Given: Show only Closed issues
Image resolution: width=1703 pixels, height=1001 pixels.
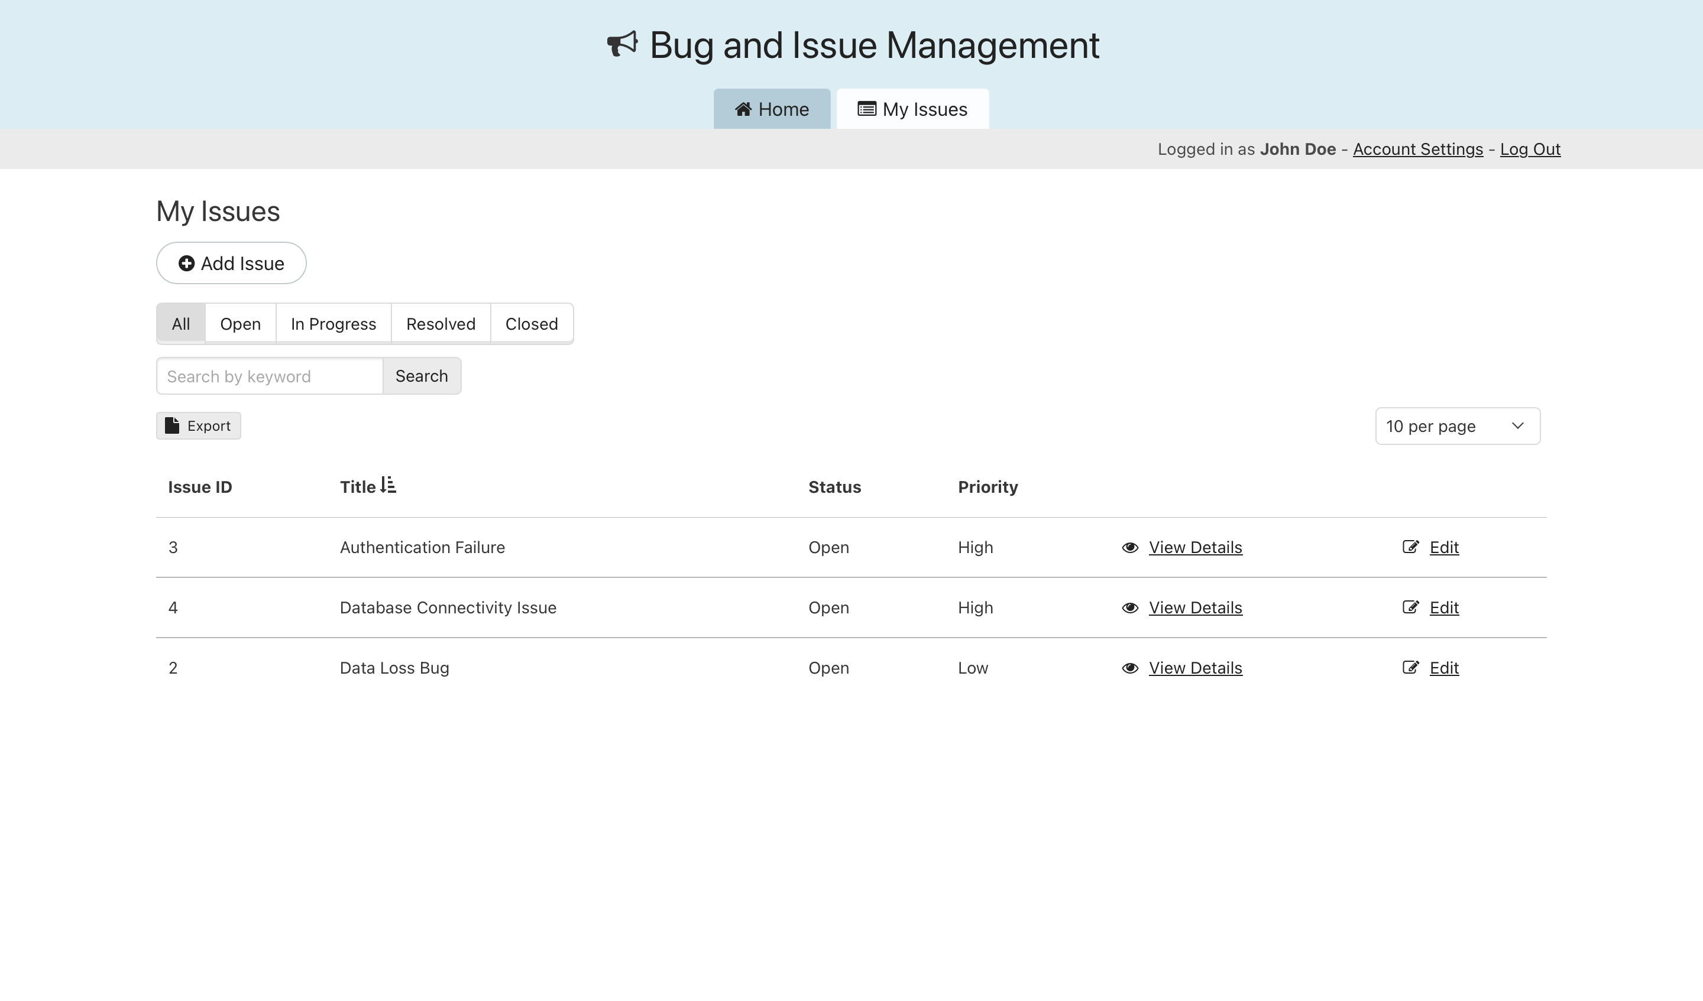Looking at the screenshot, I should [531, 324].
